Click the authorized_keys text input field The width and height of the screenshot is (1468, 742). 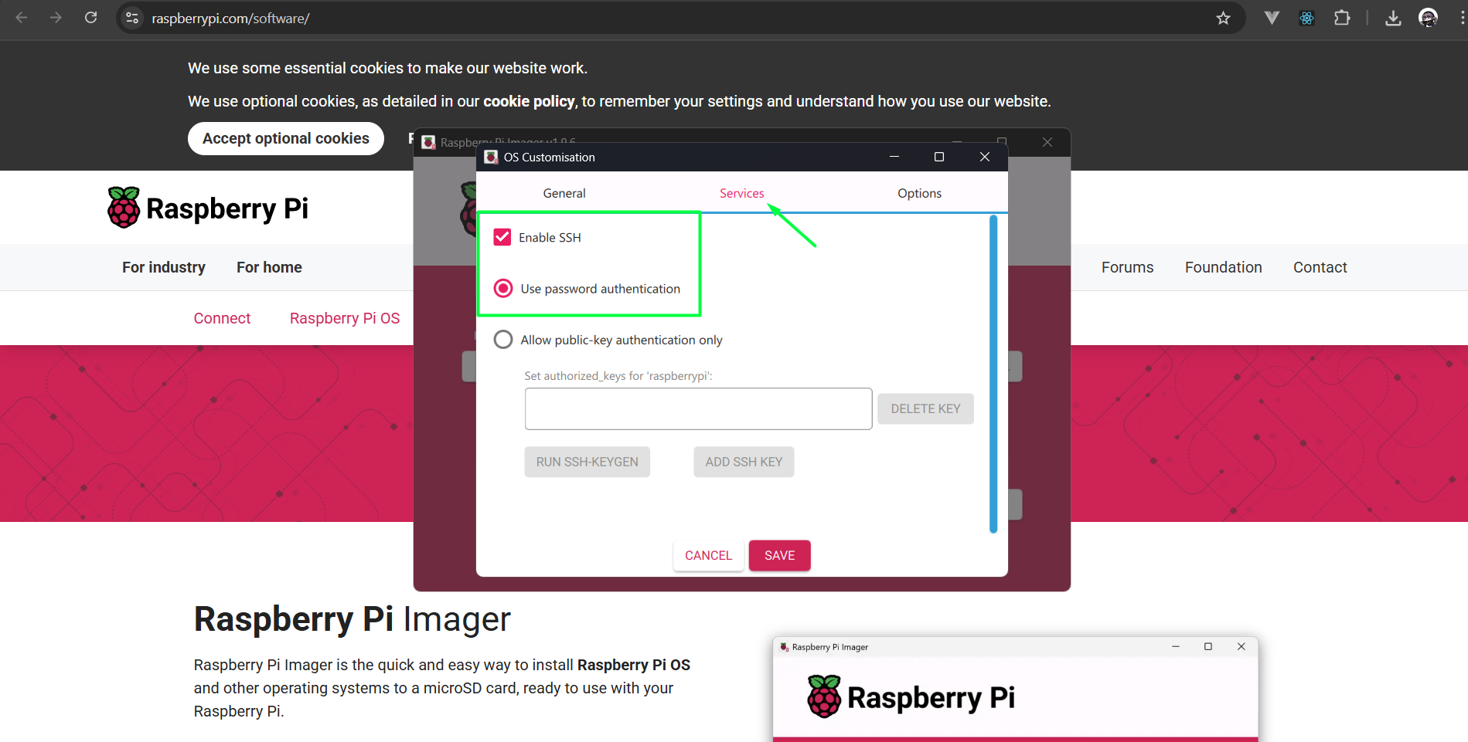(698, 408)
